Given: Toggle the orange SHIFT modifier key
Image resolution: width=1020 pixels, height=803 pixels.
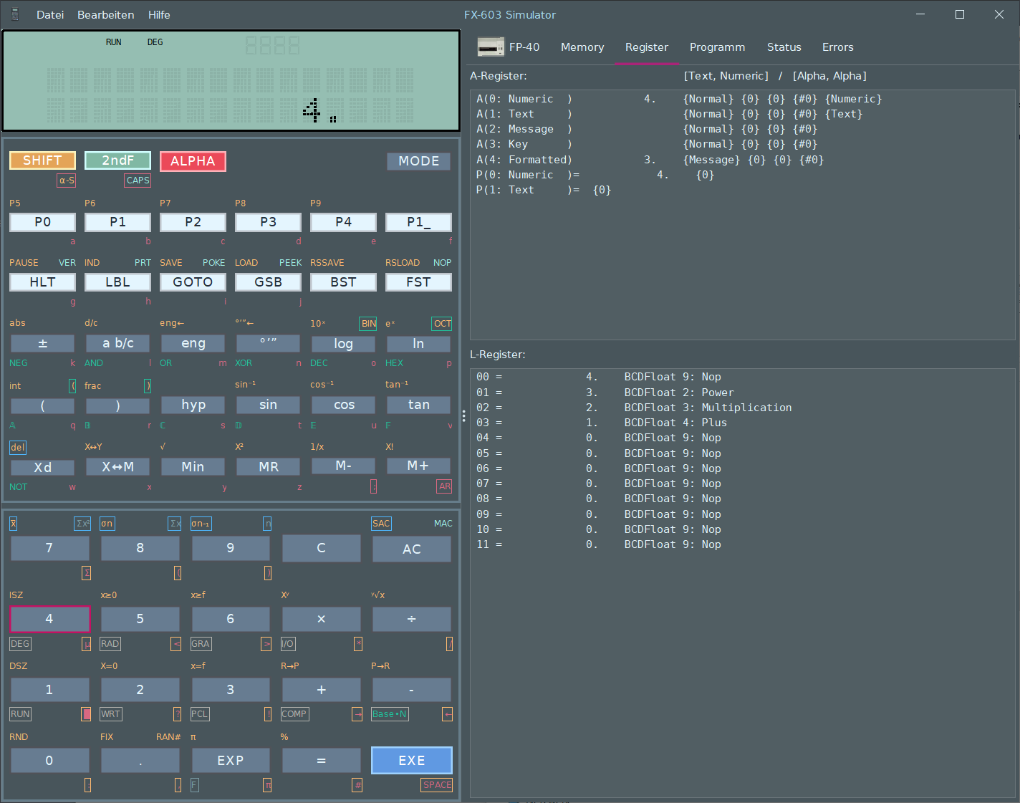Looking at the screenshot, I should [42, 160].
